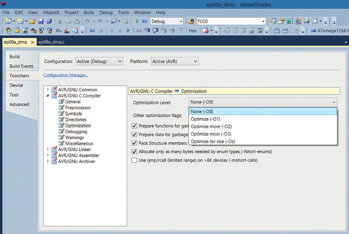Open the Configuration dropdown 'Active (Debug)'
The width and height of the screenshot is (349, 234).
99,61
